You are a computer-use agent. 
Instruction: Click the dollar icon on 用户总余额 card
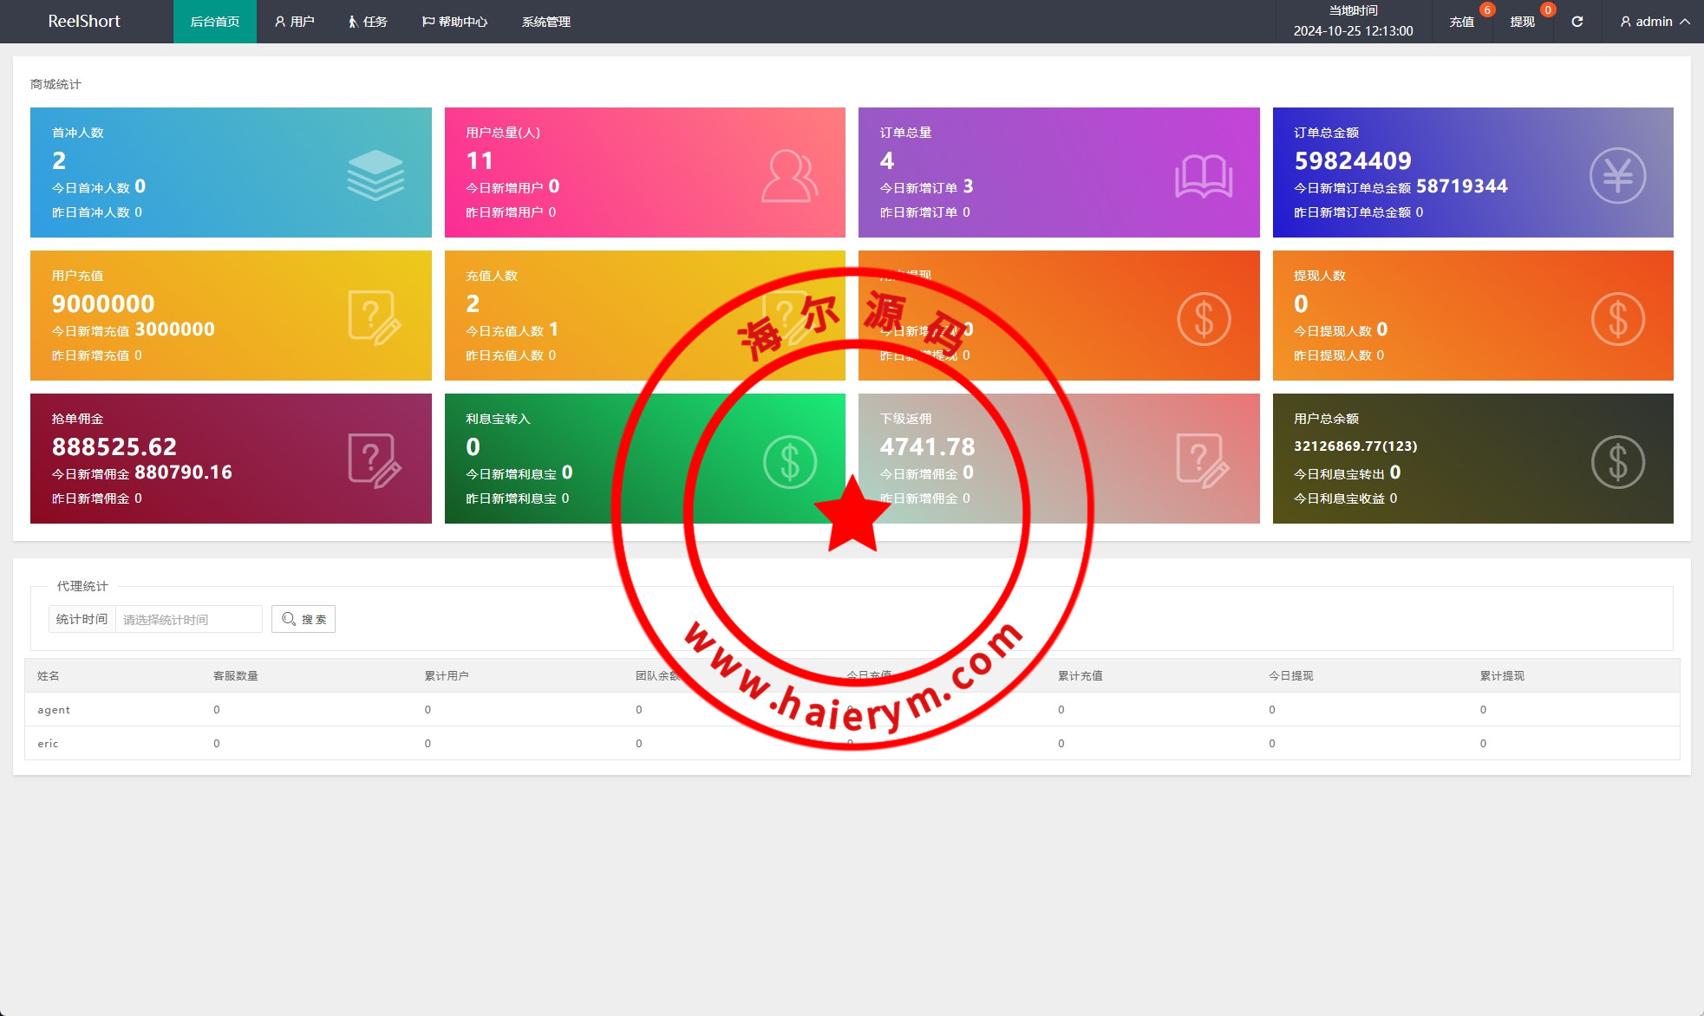[x=1617, y=462]
